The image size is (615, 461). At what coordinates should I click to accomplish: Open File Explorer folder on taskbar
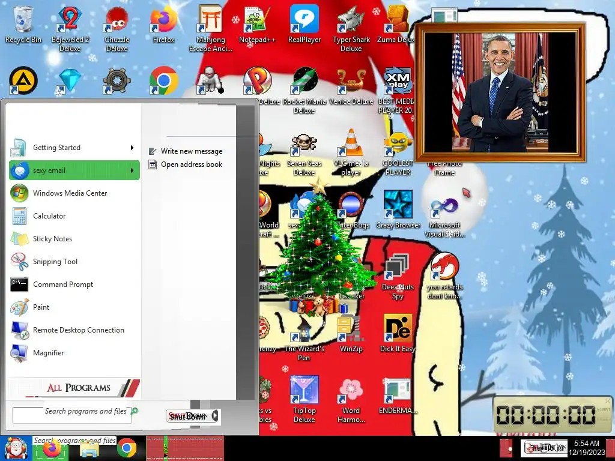[89, 449]
